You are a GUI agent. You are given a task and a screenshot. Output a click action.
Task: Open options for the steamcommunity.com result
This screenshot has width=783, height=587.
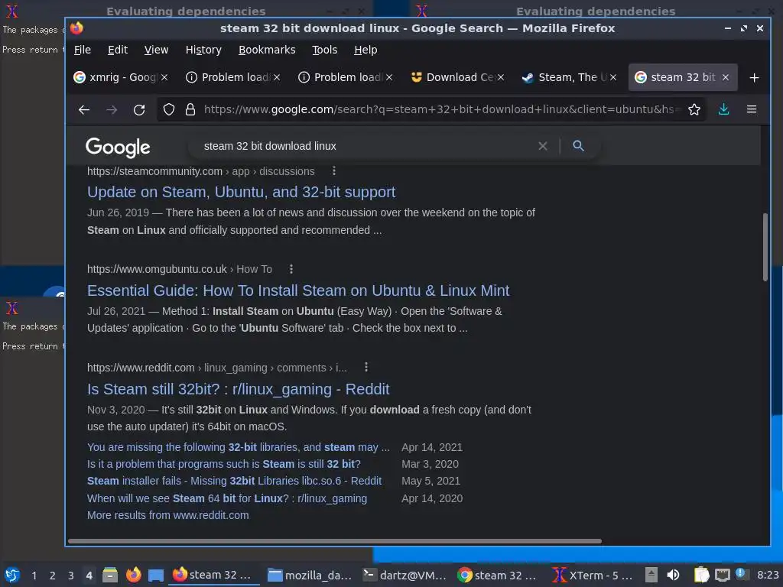coord(334,171)
